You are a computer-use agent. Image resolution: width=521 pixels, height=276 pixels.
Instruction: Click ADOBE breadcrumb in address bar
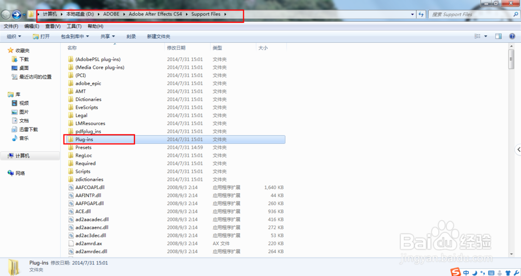(x=111, y=14)
